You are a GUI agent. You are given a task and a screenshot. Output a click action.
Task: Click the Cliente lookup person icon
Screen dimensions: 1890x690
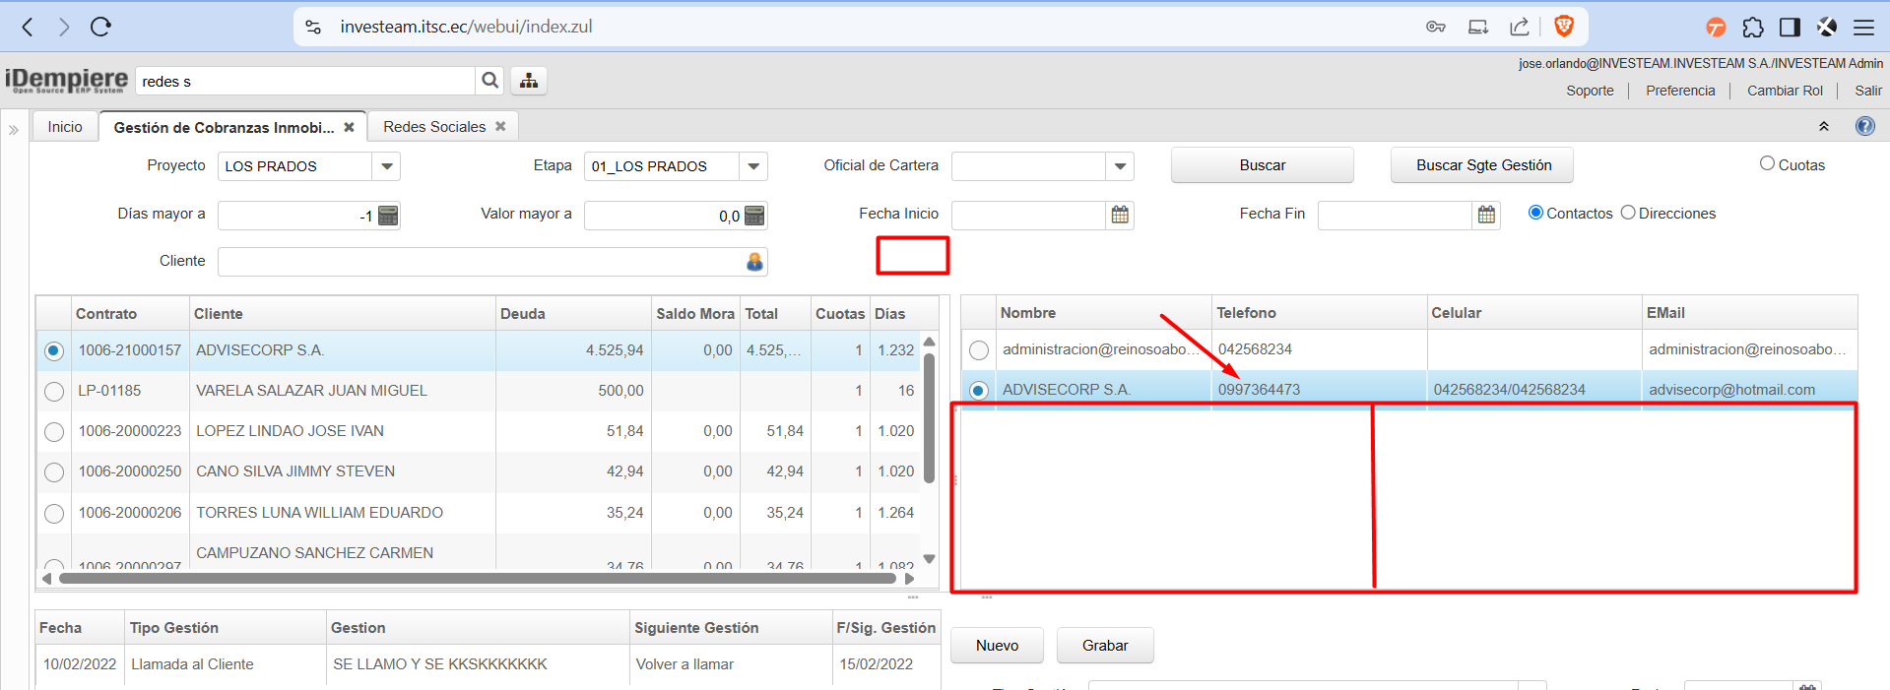pyautogui.click(x=754, y=262)
